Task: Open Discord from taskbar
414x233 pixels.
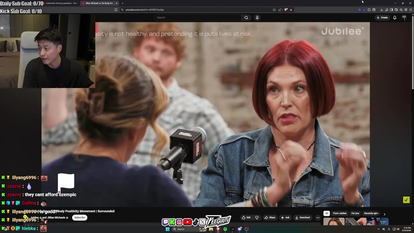Action: tap(240, 229)
